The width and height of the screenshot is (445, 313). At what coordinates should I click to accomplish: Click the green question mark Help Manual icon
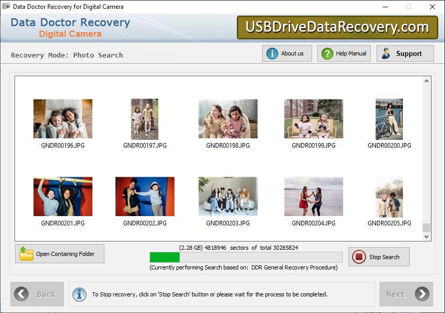327,53
